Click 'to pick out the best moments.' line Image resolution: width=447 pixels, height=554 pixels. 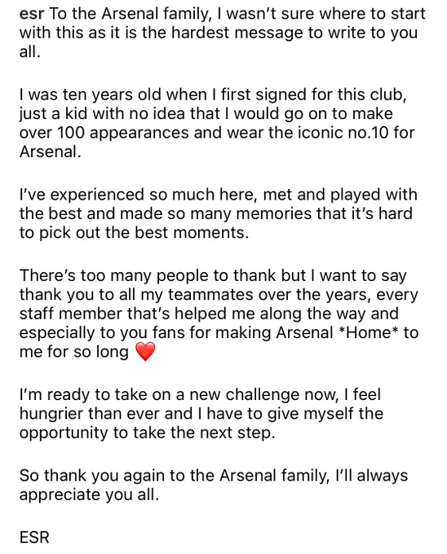(134, 233)
